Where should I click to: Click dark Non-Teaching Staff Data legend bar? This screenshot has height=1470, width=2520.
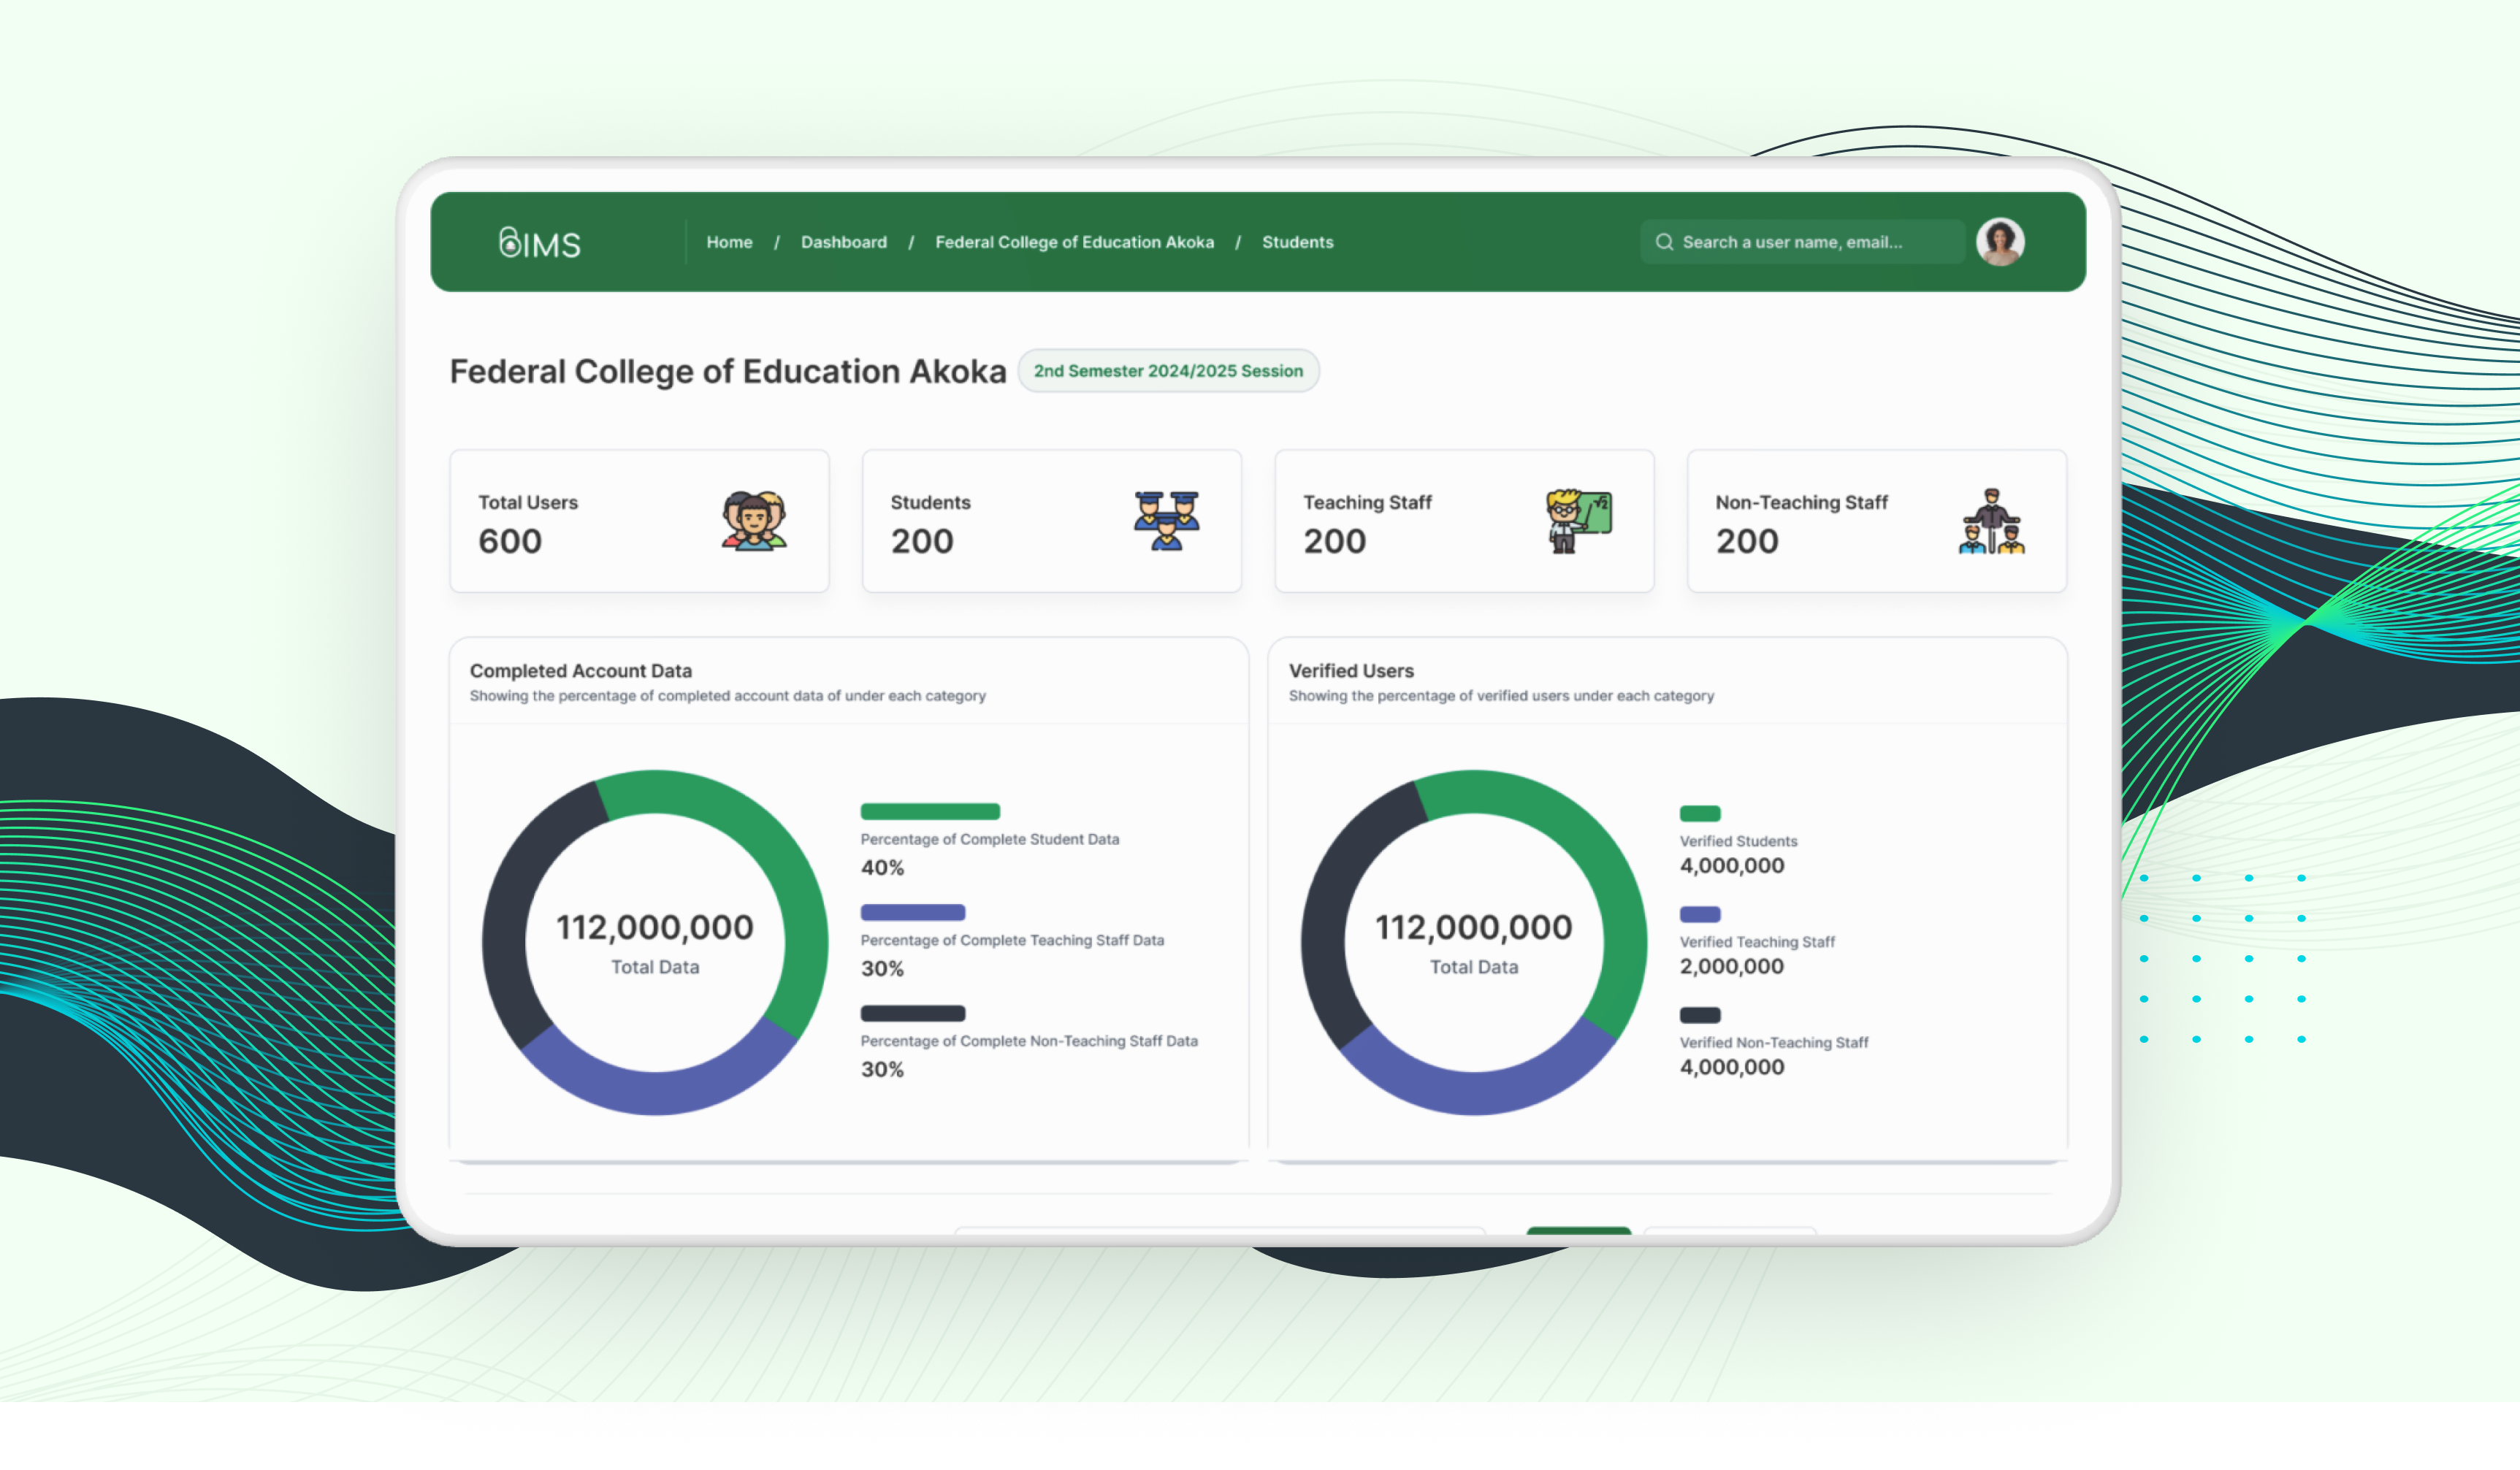pos(912,1013)
